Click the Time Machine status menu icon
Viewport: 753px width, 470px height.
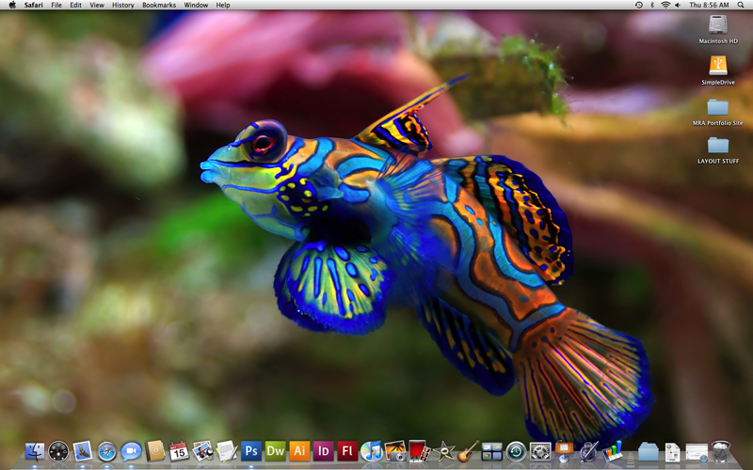pyautogui.click(x=639, y=5)
